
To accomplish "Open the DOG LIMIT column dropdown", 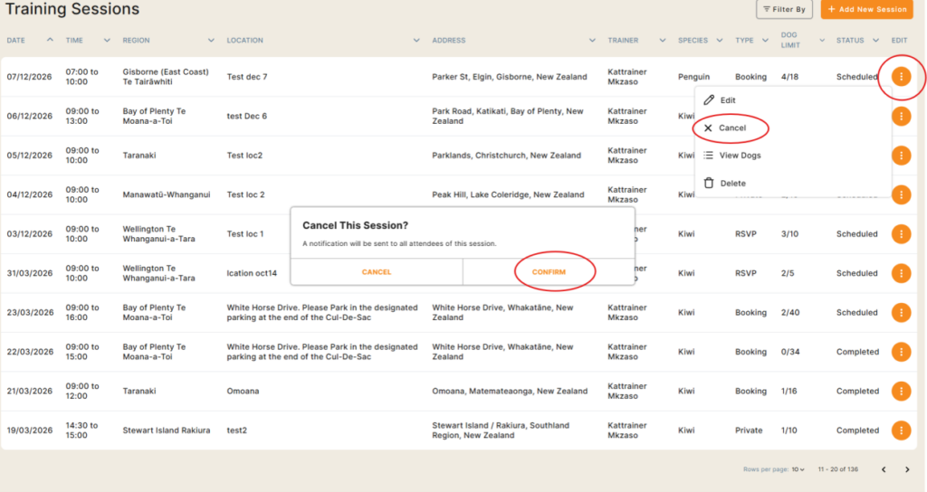I will pos(822,40).
